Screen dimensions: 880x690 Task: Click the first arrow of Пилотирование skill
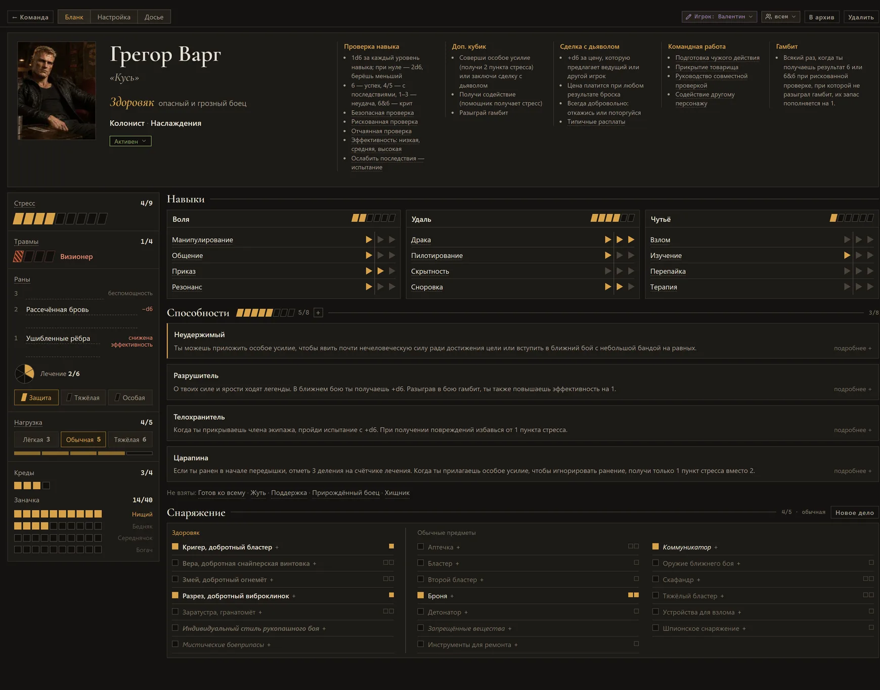(x=608, y=255)
